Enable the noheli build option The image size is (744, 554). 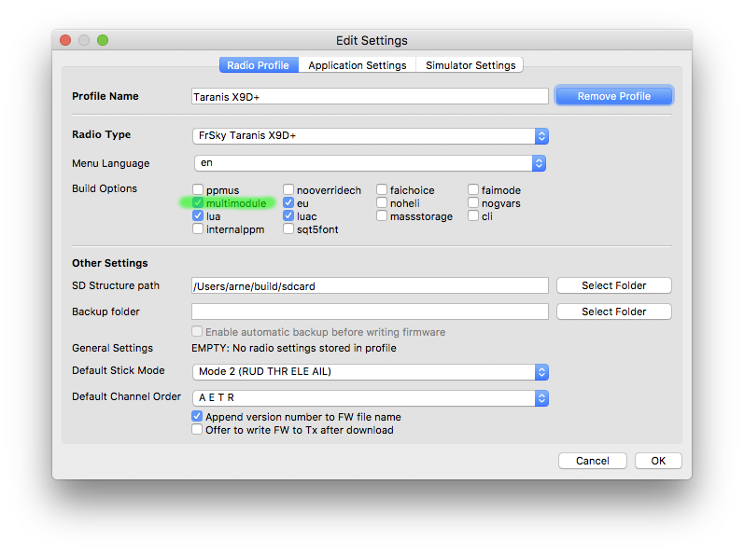383,203
